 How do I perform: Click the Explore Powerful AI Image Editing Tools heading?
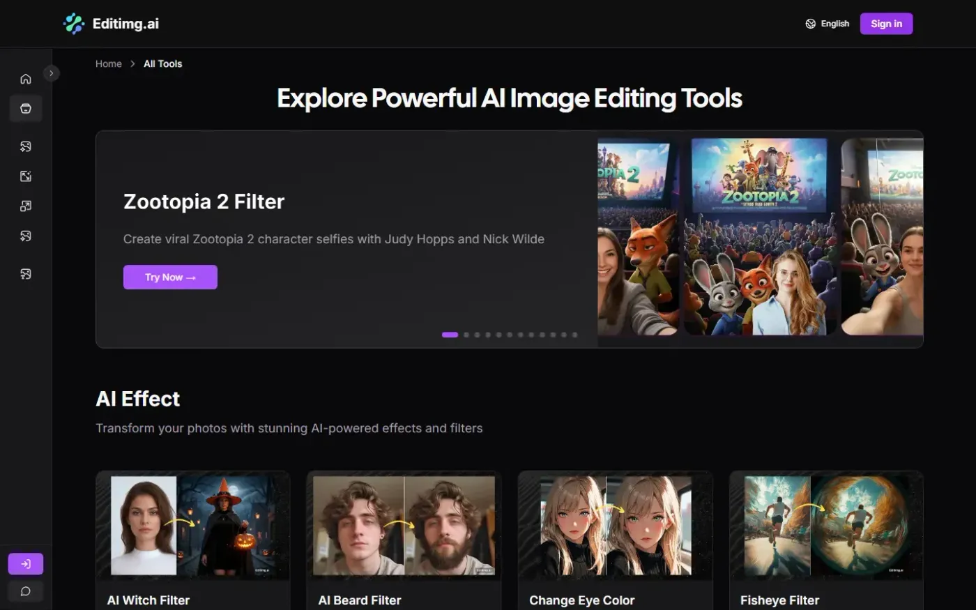click(510, 98)
